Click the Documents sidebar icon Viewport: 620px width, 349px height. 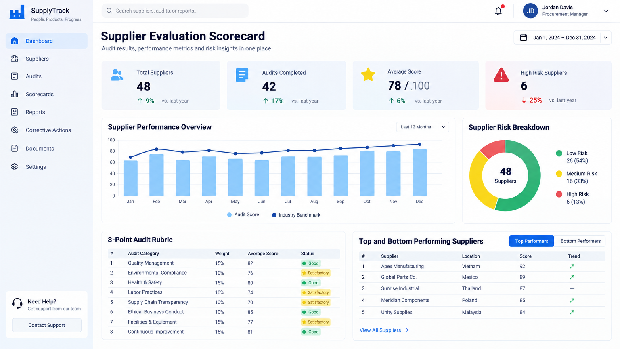[x=15, y=148]
